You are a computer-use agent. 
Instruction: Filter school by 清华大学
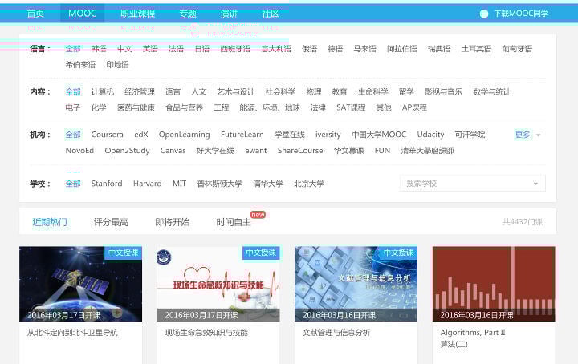pos(268,184)
